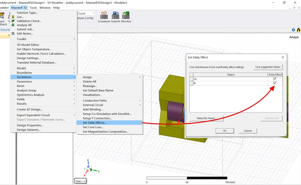Open the Window menu
The width and height of the screenshot is (301, 185).
(x=45, y=8)
